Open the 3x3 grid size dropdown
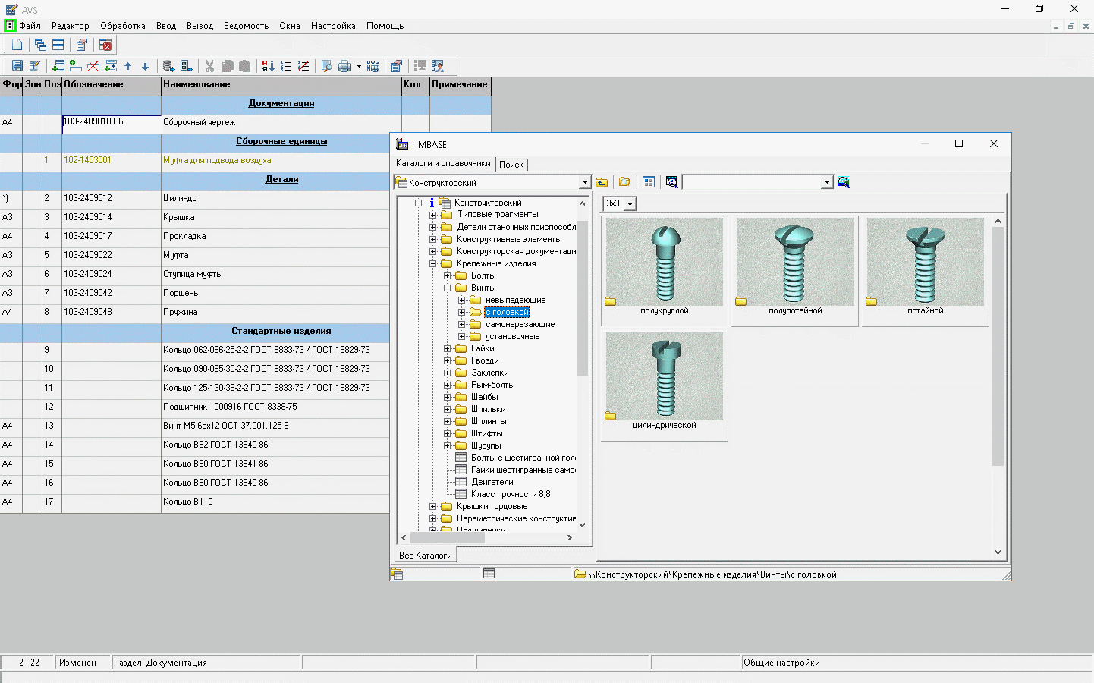The width and height of the screenshot is (1094, 683). point(630,204)
